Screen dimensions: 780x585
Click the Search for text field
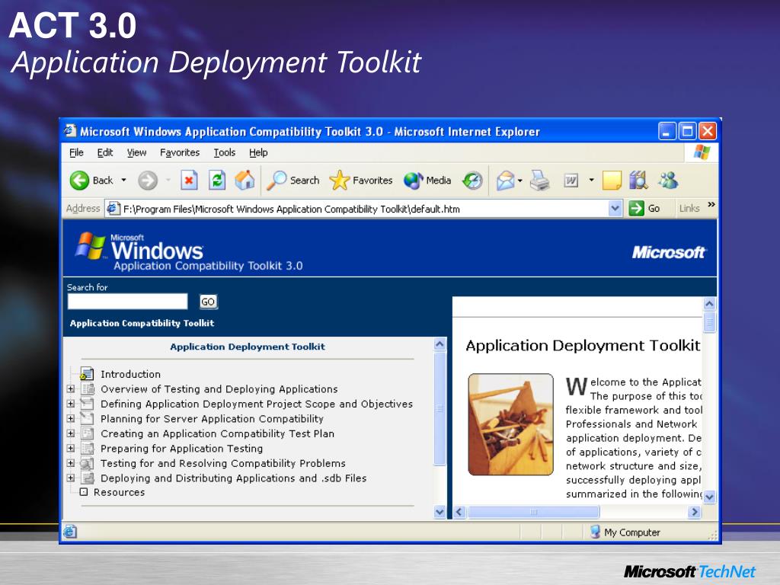(127, 302)
